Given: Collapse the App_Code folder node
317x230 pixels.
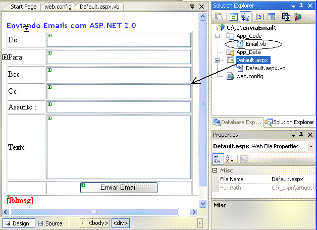Looking at the screenshot, I should tap(218, 36).
